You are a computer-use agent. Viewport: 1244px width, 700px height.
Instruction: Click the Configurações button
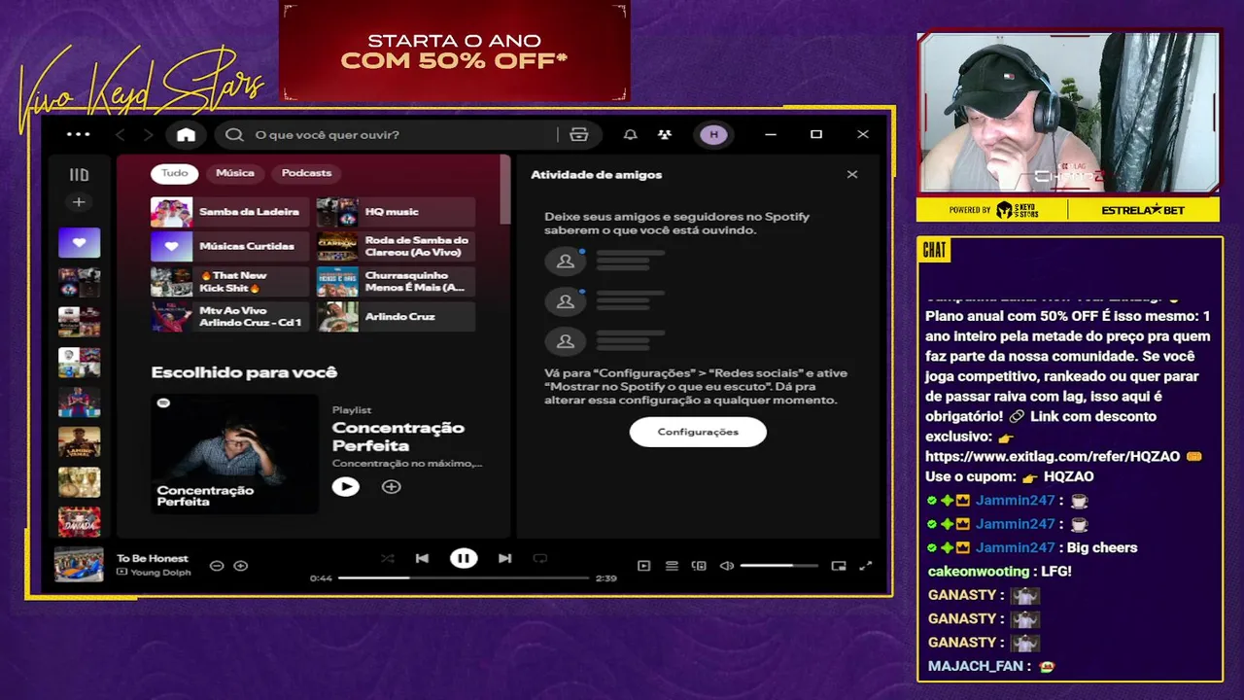pyautogui.click(x=698, y=432)
